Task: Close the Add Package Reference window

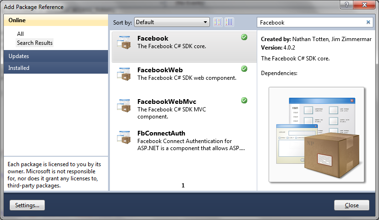Action: (x=364, y=5)
